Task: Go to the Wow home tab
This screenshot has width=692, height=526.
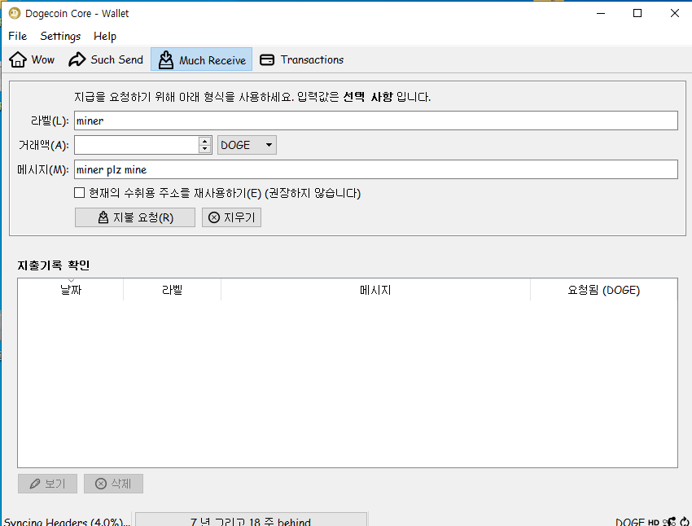Action: pos(32,59)
